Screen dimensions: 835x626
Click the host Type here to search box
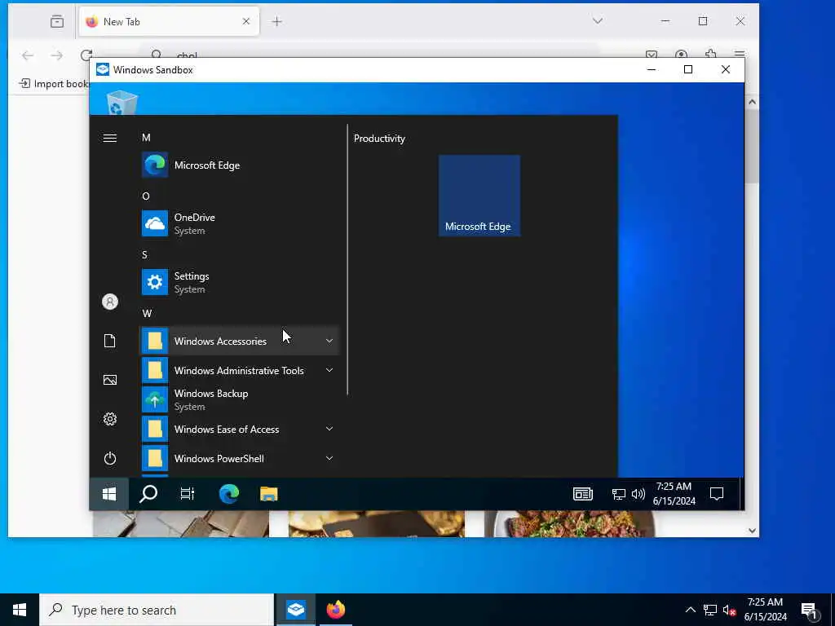tap(157, 610)
